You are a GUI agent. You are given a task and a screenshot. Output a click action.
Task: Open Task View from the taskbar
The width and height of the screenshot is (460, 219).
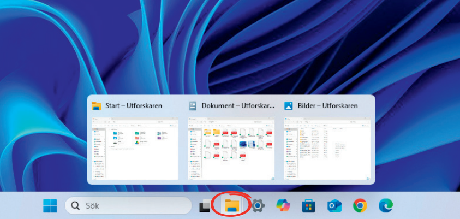pos(205,206)
